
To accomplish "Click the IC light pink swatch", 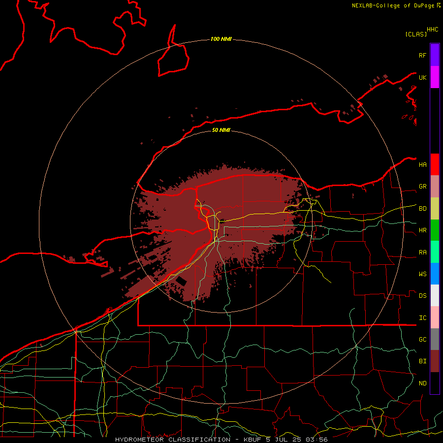I will coord(435,317).
